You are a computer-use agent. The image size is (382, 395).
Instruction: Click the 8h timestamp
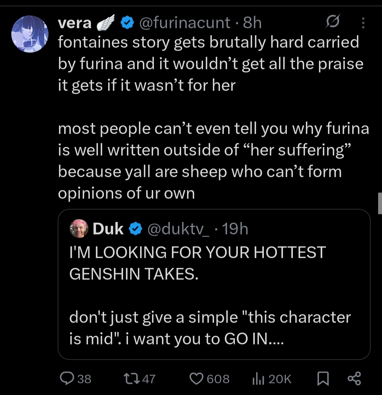(x=252, y=23)
